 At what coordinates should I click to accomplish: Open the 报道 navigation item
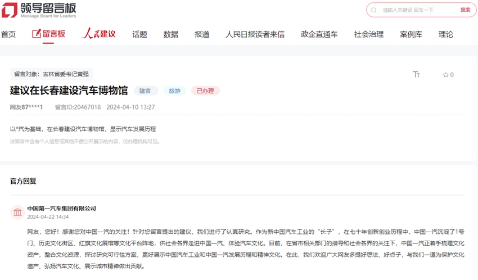click(202, 34)
